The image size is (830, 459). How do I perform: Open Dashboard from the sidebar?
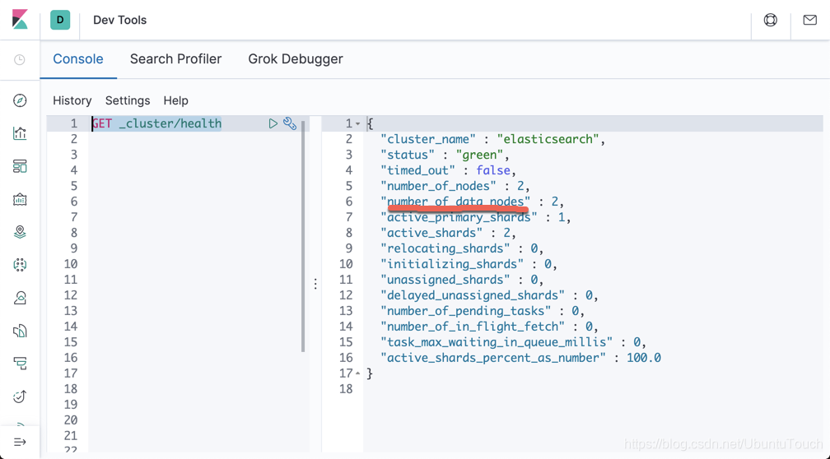tap(20, 166)
